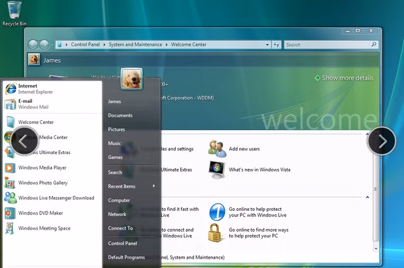Click the Internet Explorer entry label

click(36, 89)
